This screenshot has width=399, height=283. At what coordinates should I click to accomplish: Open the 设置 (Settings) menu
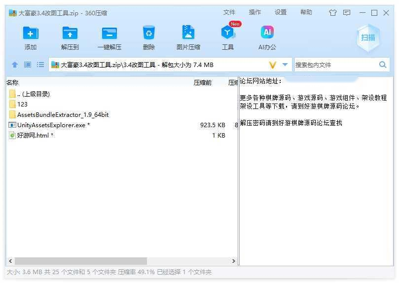tap(281, 12)
